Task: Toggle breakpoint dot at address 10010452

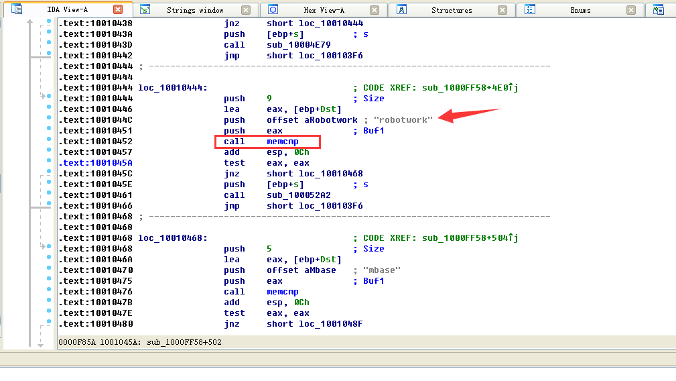Action: 49,139
